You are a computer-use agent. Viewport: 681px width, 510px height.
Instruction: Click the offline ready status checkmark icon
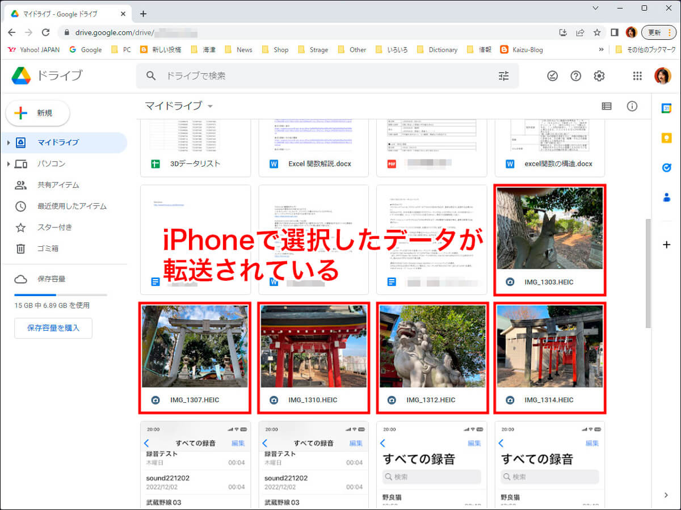click(x=552, y=76)
